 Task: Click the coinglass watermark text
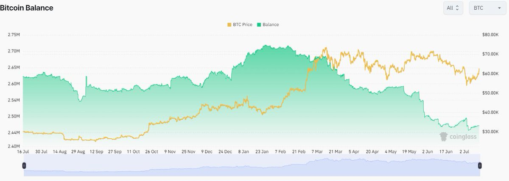[463, 137]
